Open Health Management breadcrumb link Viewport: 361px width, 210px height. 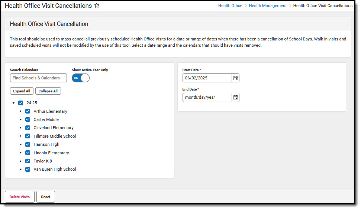[x=268, y=6]
